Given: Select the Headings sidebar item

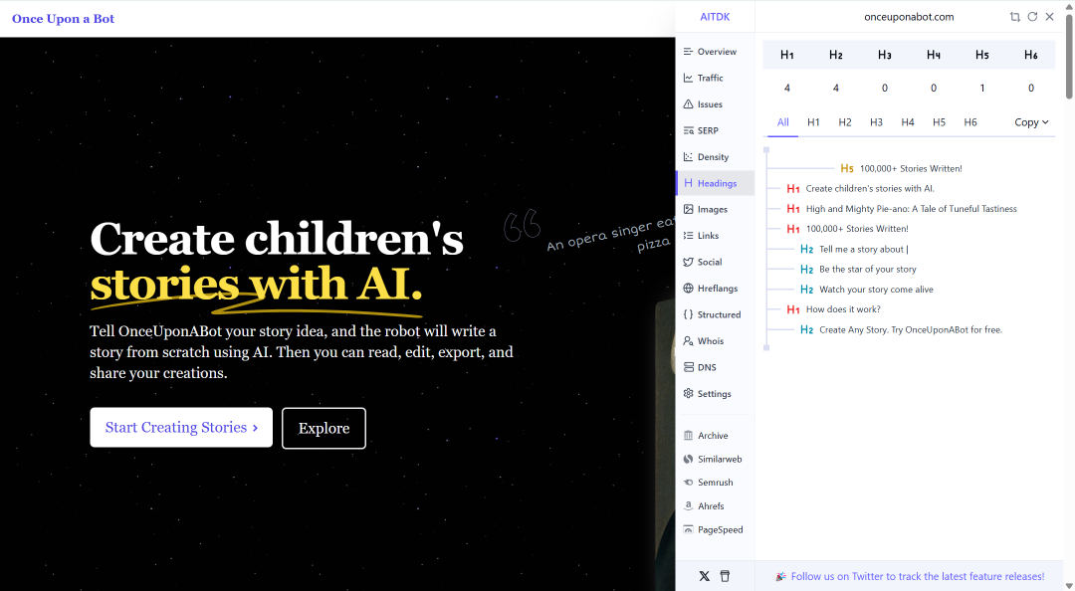Looking at the screenshot, I should 715,183.
